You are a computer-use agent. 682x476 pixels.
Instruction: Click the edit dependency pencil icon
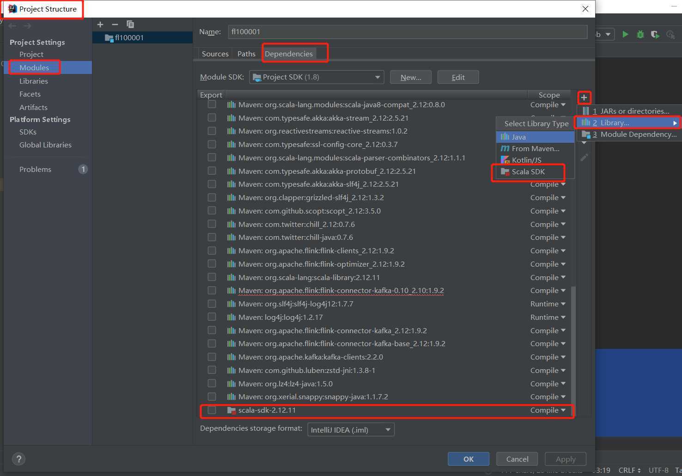(x=584, y=158)
